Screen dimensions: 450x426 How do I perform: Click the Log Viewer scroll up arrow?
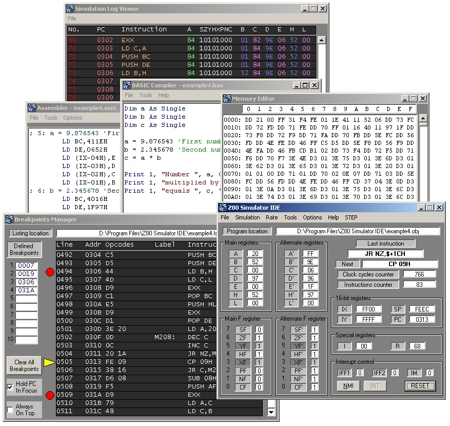pyautogui.click(x=321, y=40)
